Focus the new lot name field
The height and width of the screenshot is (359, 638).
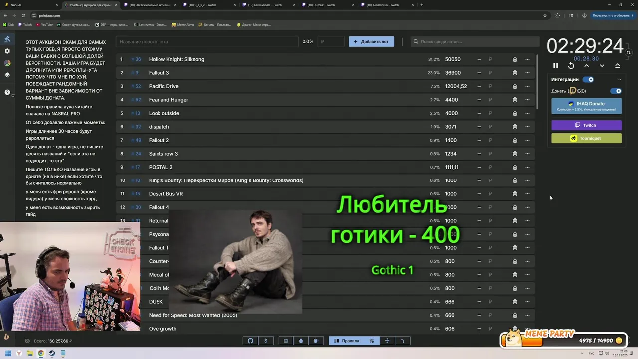pos(207,42)
